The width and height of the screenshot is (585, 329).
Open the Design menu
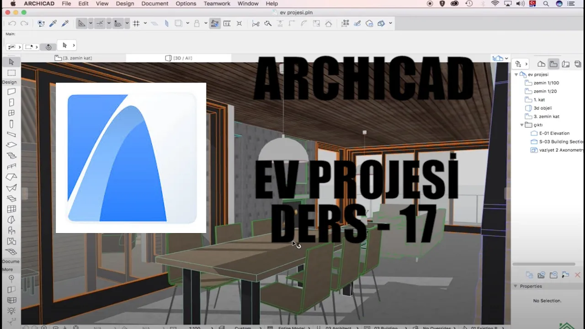coord(125,4)
